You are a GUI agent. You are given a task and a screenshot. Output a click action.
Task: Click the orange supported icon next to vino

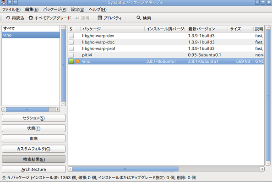[77, 61]
